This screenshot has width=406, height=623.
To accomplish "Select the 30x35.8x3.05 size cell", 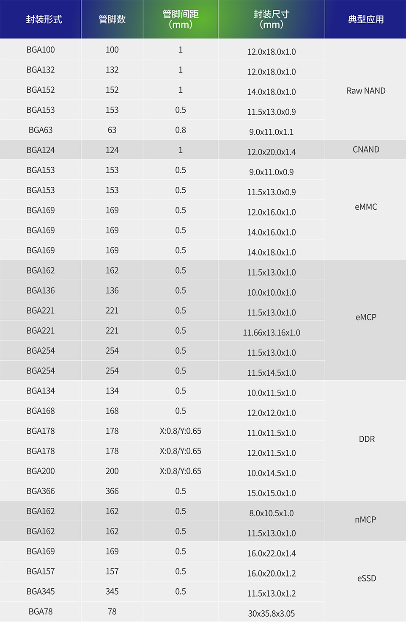I will click(x=272, y=613).
